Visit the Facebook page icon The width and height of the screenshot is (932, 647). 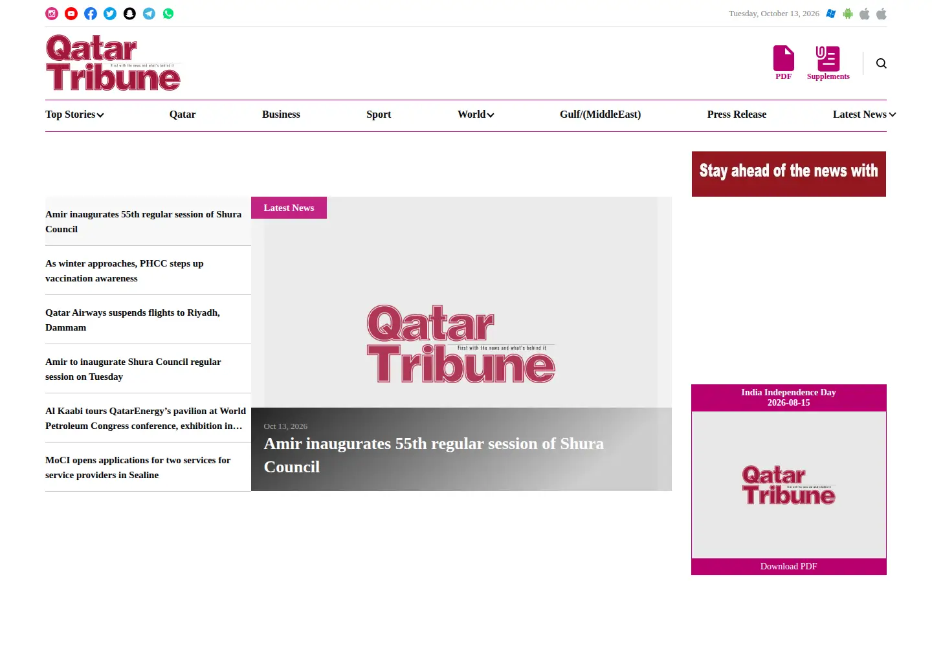point(91,14)
